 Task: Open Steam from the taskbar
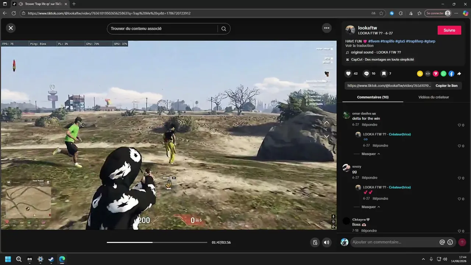pos(51,259)
